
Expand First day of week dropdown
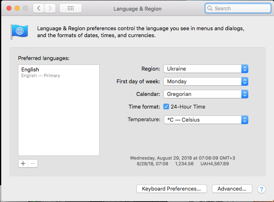(206, 82)
